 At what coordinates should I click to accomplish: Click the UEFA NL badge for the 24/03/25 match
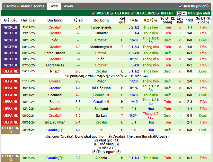coord(11,71)
